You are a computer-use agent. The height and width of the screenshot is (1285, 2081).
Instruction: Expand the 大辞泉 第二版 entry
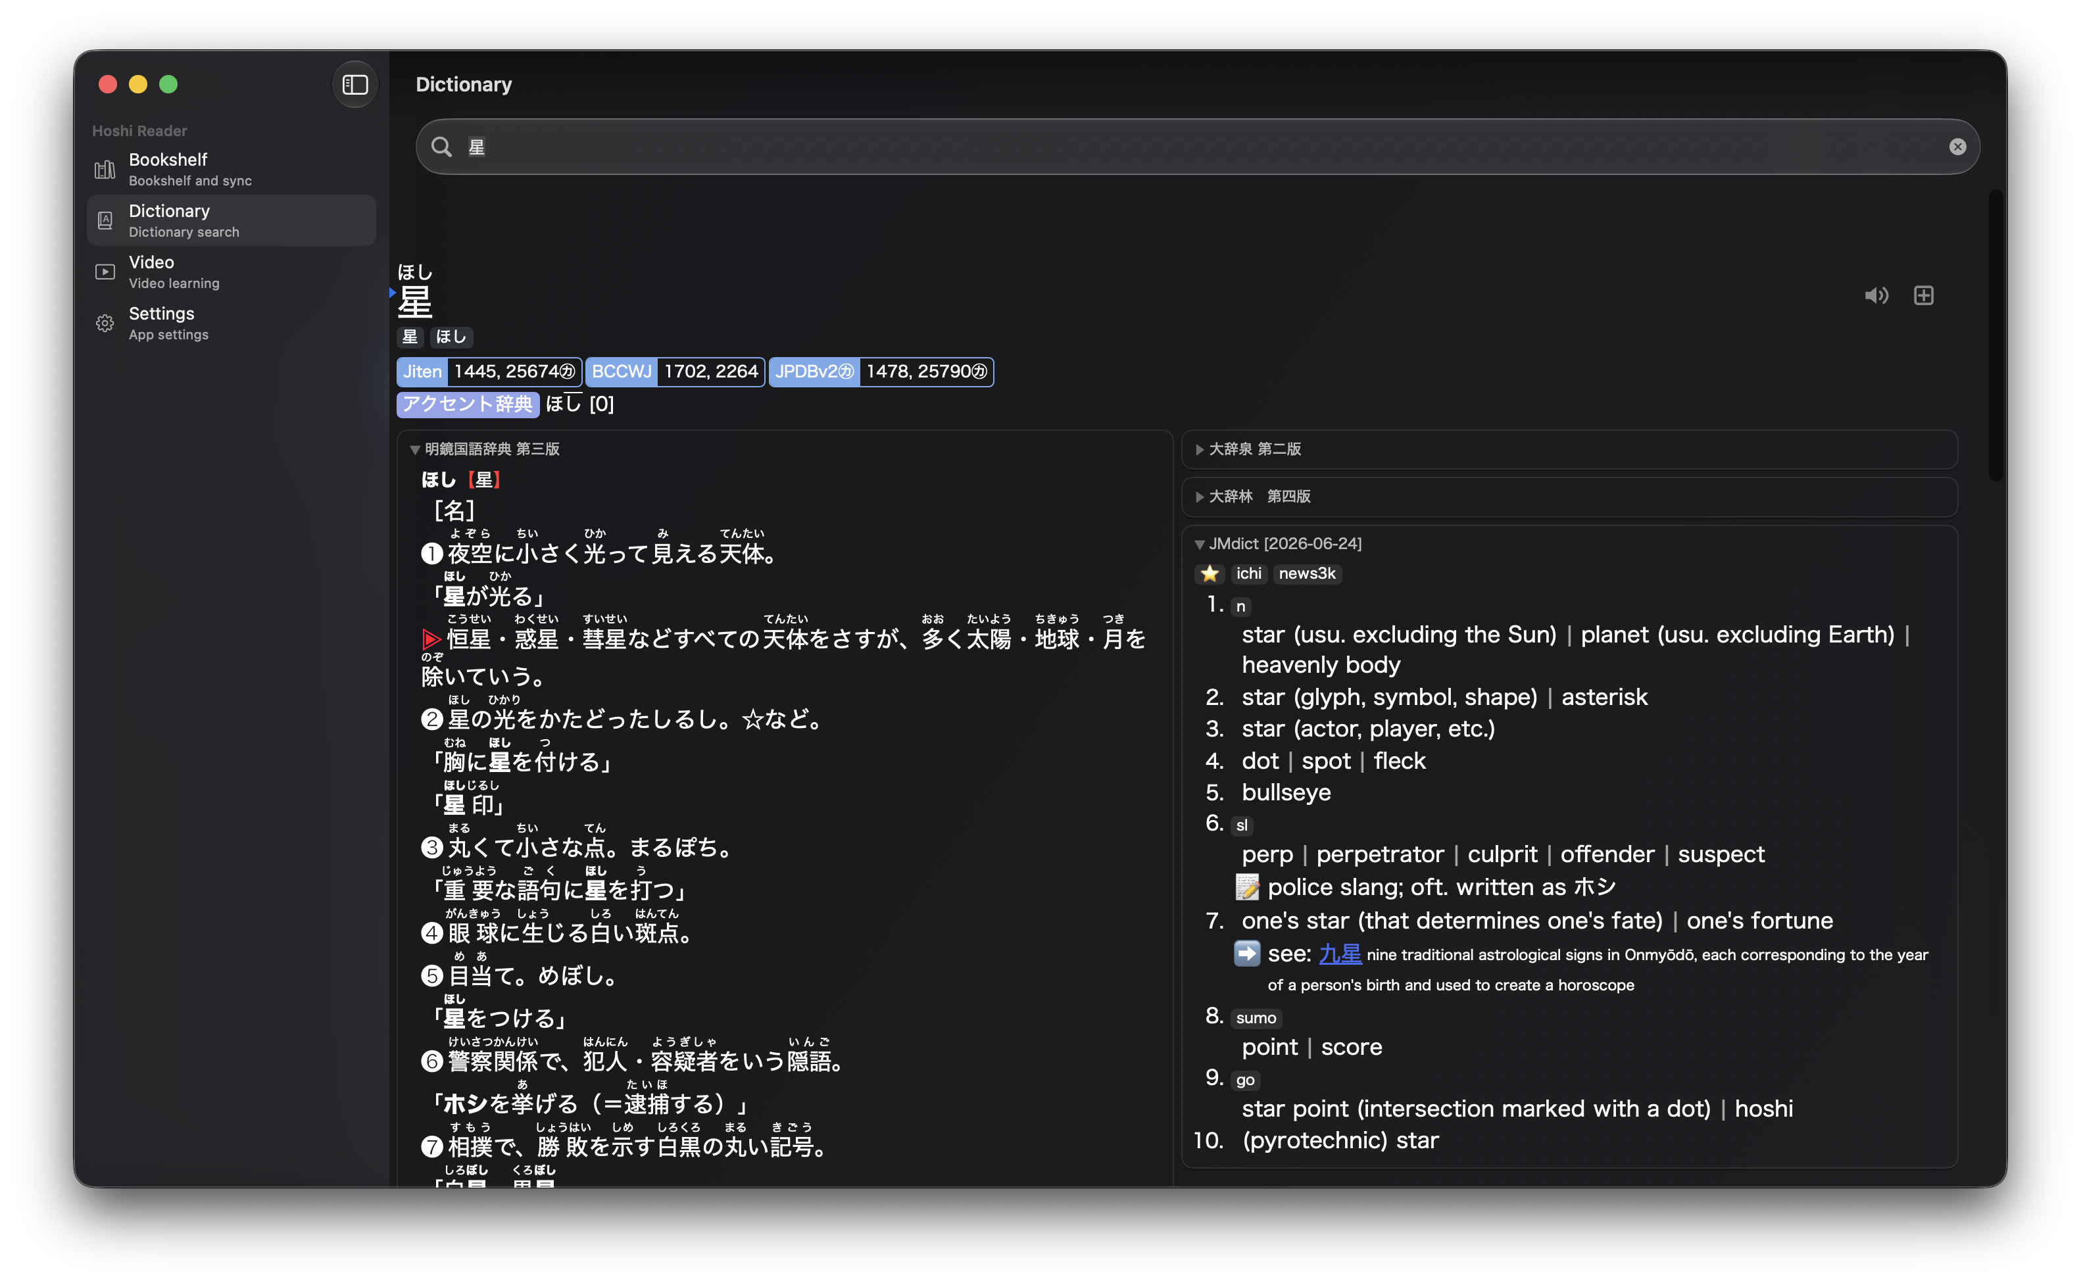pos(1248,449)
